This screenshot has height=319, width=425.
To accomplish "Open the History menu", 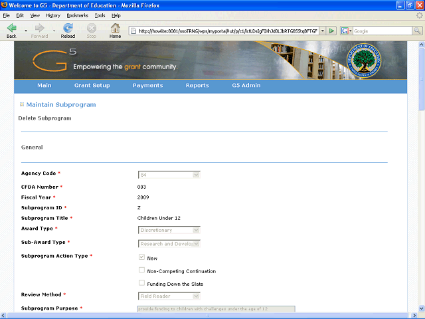I will 53,15.
